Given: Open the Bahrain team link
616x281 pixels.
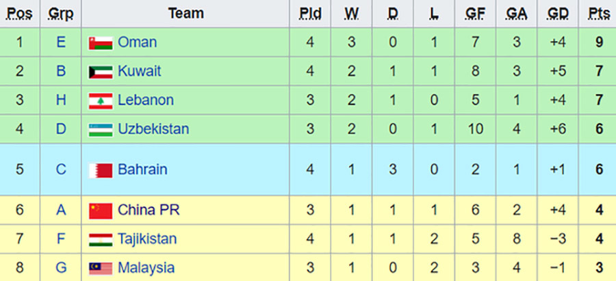Looking at the screenshot, I should click(142, 170).
